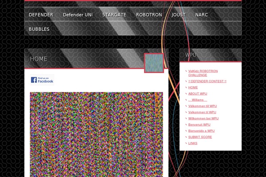
Task: Open the BUBBLES navigation item
Action: click(39, 29)
